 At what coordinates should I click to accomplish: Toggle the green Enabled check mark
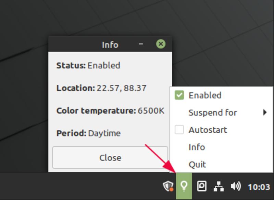(178, 95)
